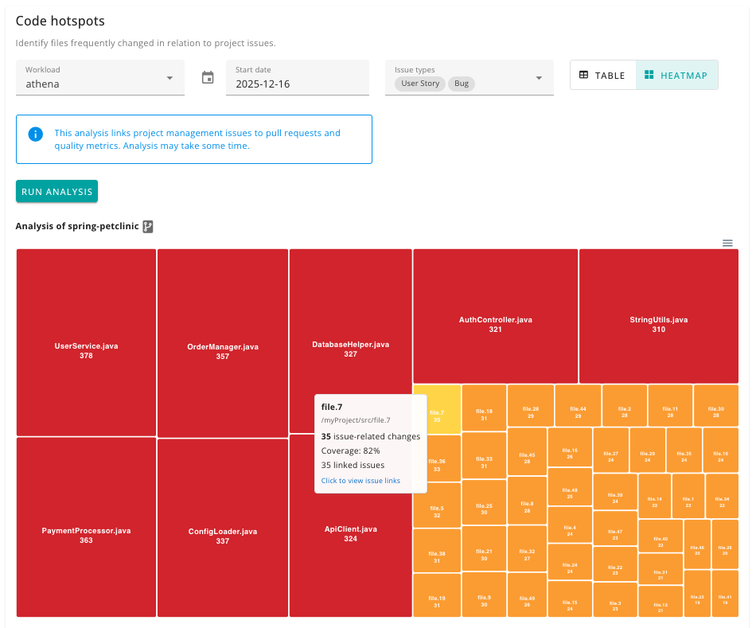Open the date picker calendar icon
Viewport: 756px width, 628px height.
point(208,77)
